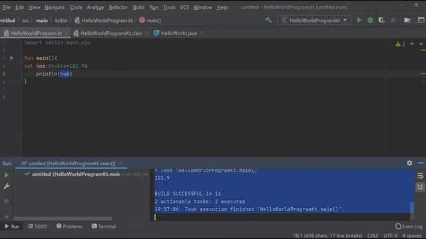Open the File menu

tap(7, 7)
